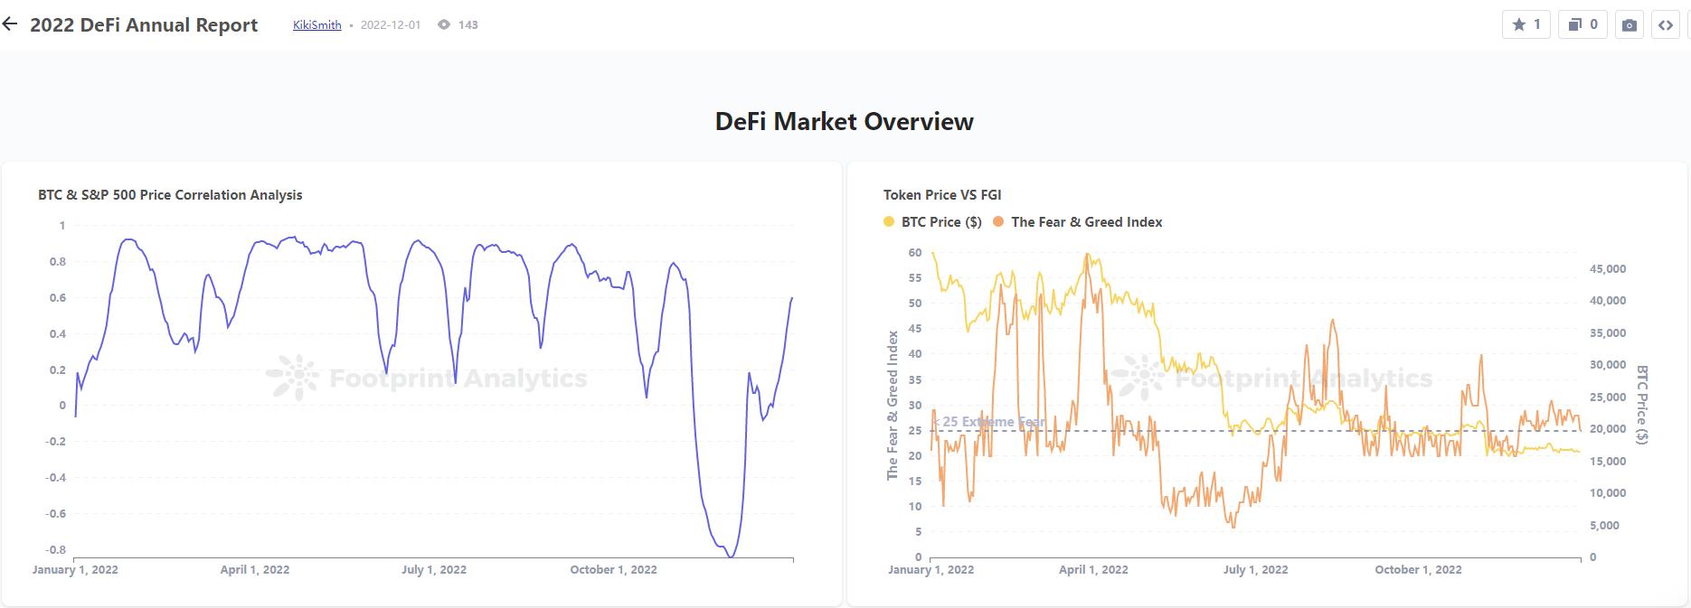This screenshot has height=608, width=1691.
Task: Click the 25 Extreme Fear threshold label
Action: 992,422
